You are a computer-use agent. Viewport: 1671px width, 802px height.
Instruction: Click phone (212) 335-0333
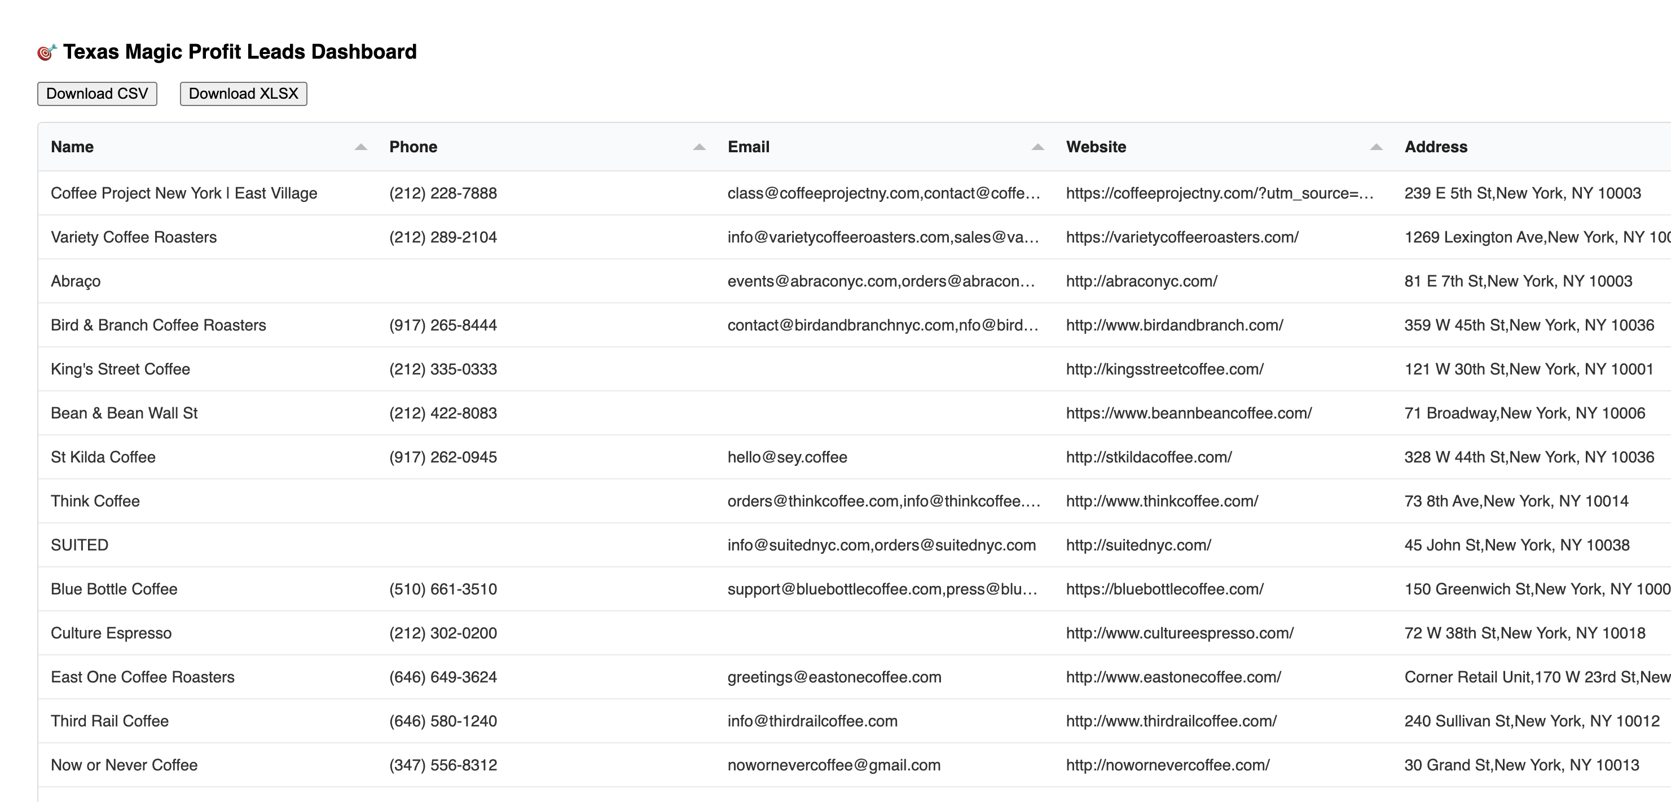pyautogui.click(x=443, y=369)
